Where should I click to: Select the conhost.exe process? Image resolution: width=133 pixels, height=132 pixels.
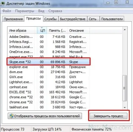click(x=49, y=87)
